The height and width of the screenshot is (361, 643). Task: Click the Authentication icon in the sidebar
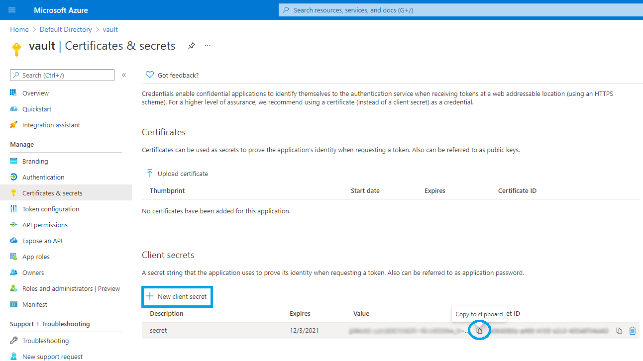13,177
